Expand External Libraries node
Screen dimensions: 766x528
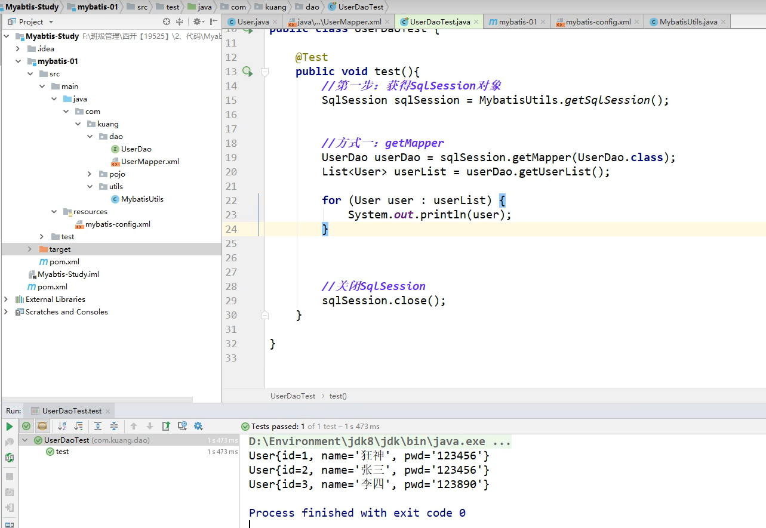pyautogui.click(x=6, y=299)
